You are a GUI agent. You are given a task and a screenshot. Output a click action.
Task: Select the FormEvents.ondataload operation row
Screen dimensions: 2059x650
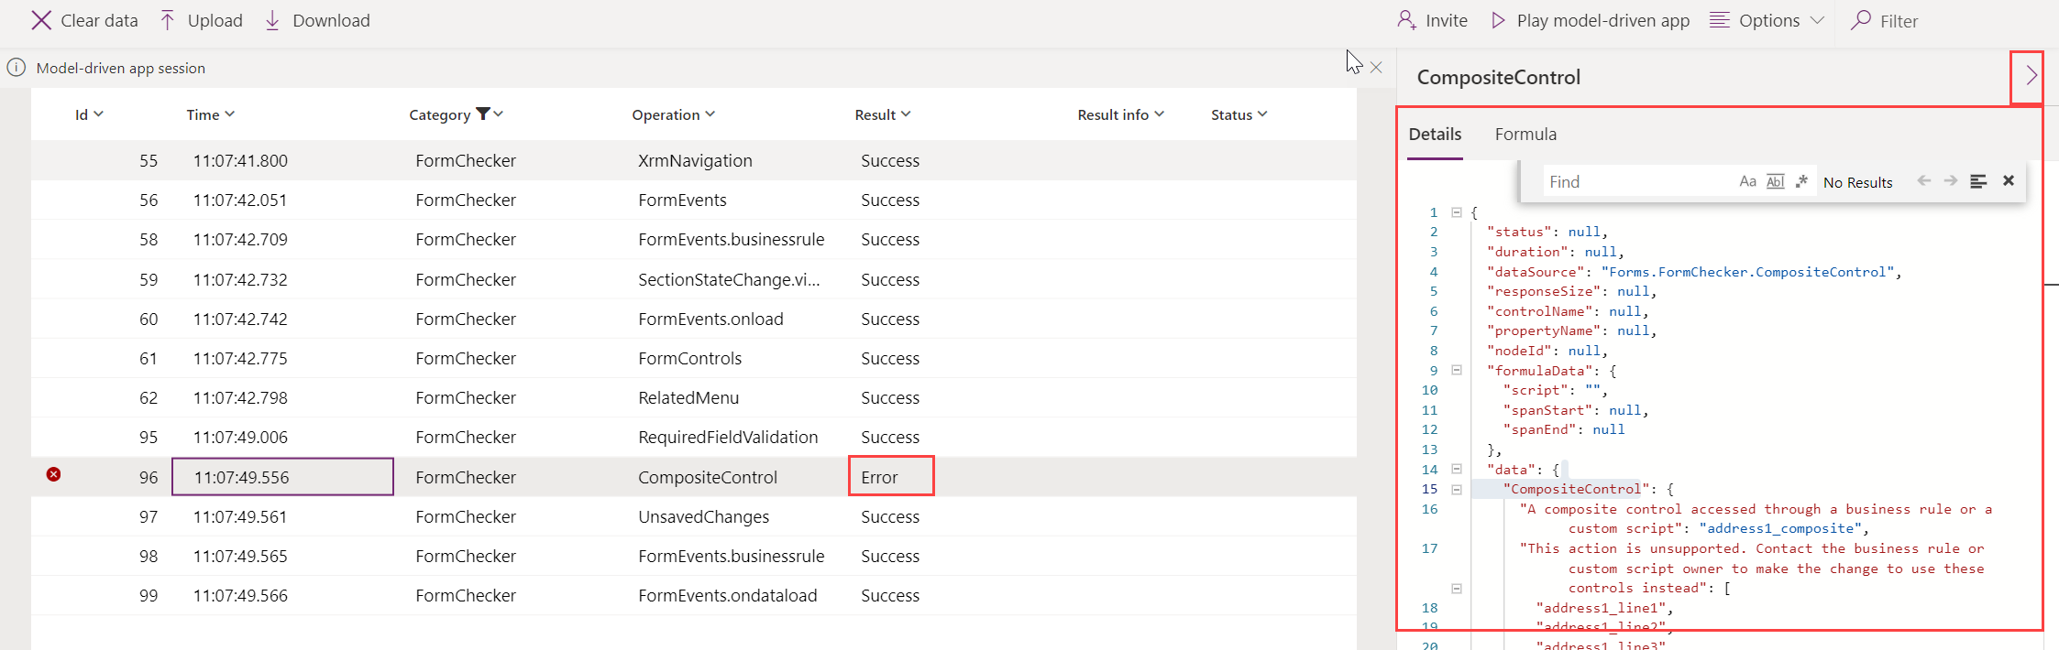694,595
